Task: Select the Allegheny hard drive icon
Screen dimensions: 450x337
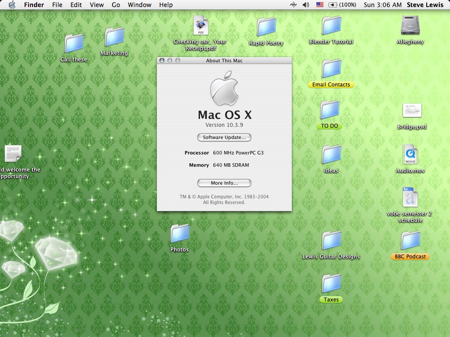Action: click(x=410, y=25)
